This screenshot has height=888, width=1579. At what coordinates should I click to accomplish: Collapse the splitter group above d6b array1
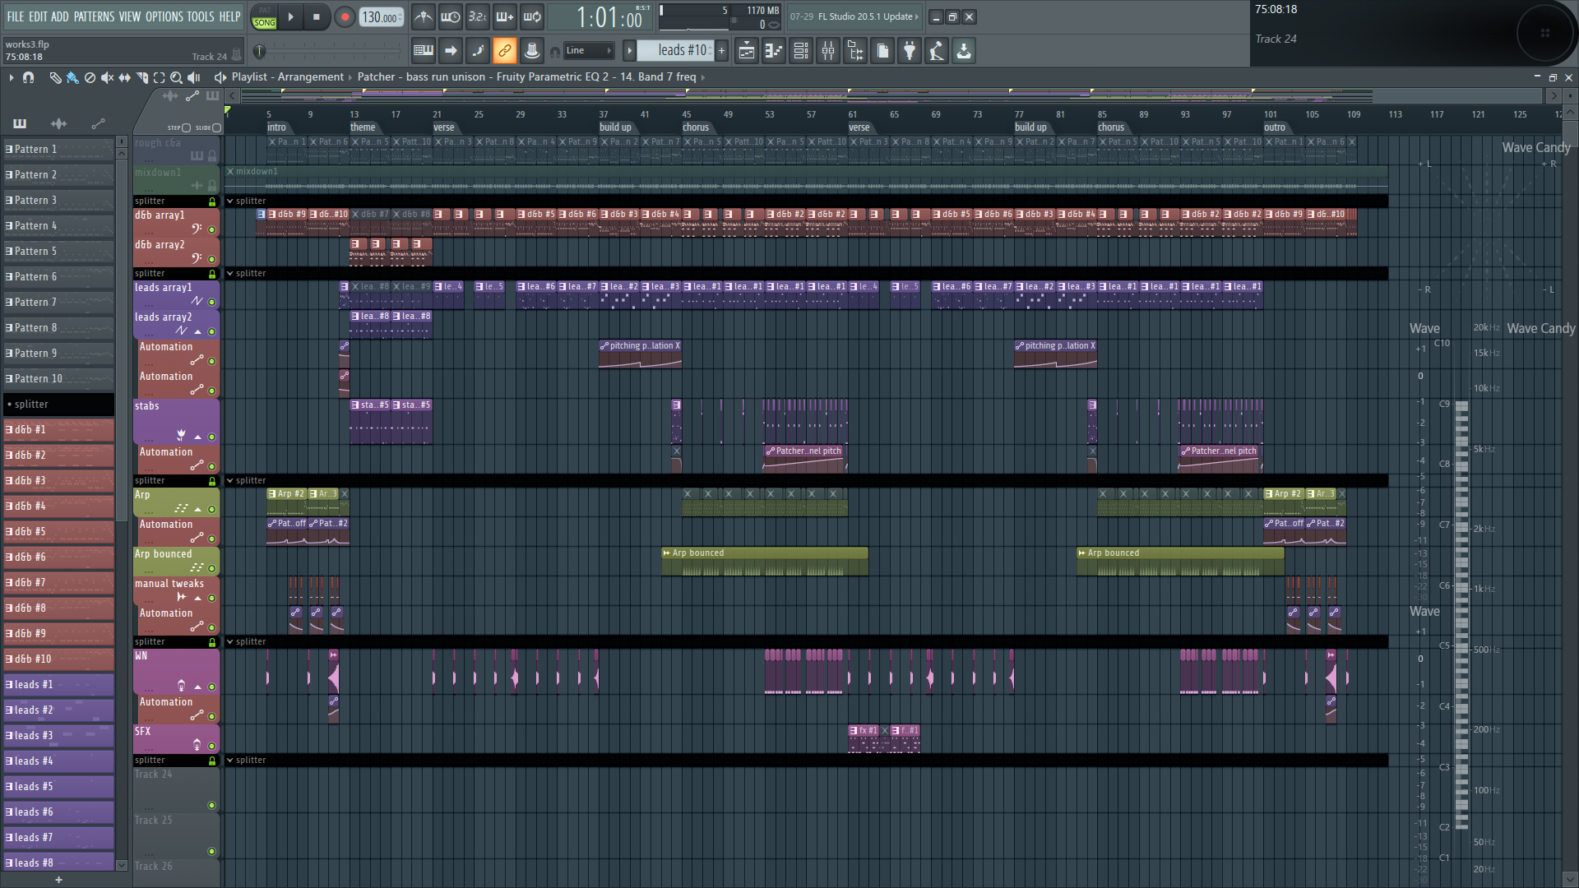click(230, 201)
